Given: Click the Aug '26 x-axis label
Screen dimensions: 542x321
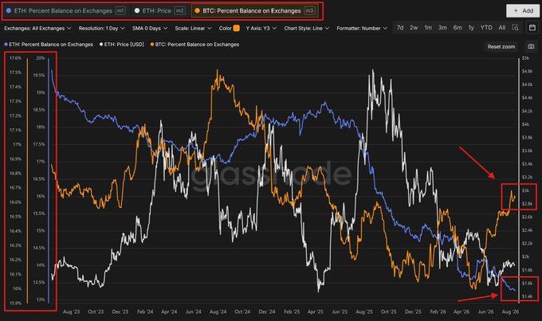Looking at the screenshot, I should [510, 311].
